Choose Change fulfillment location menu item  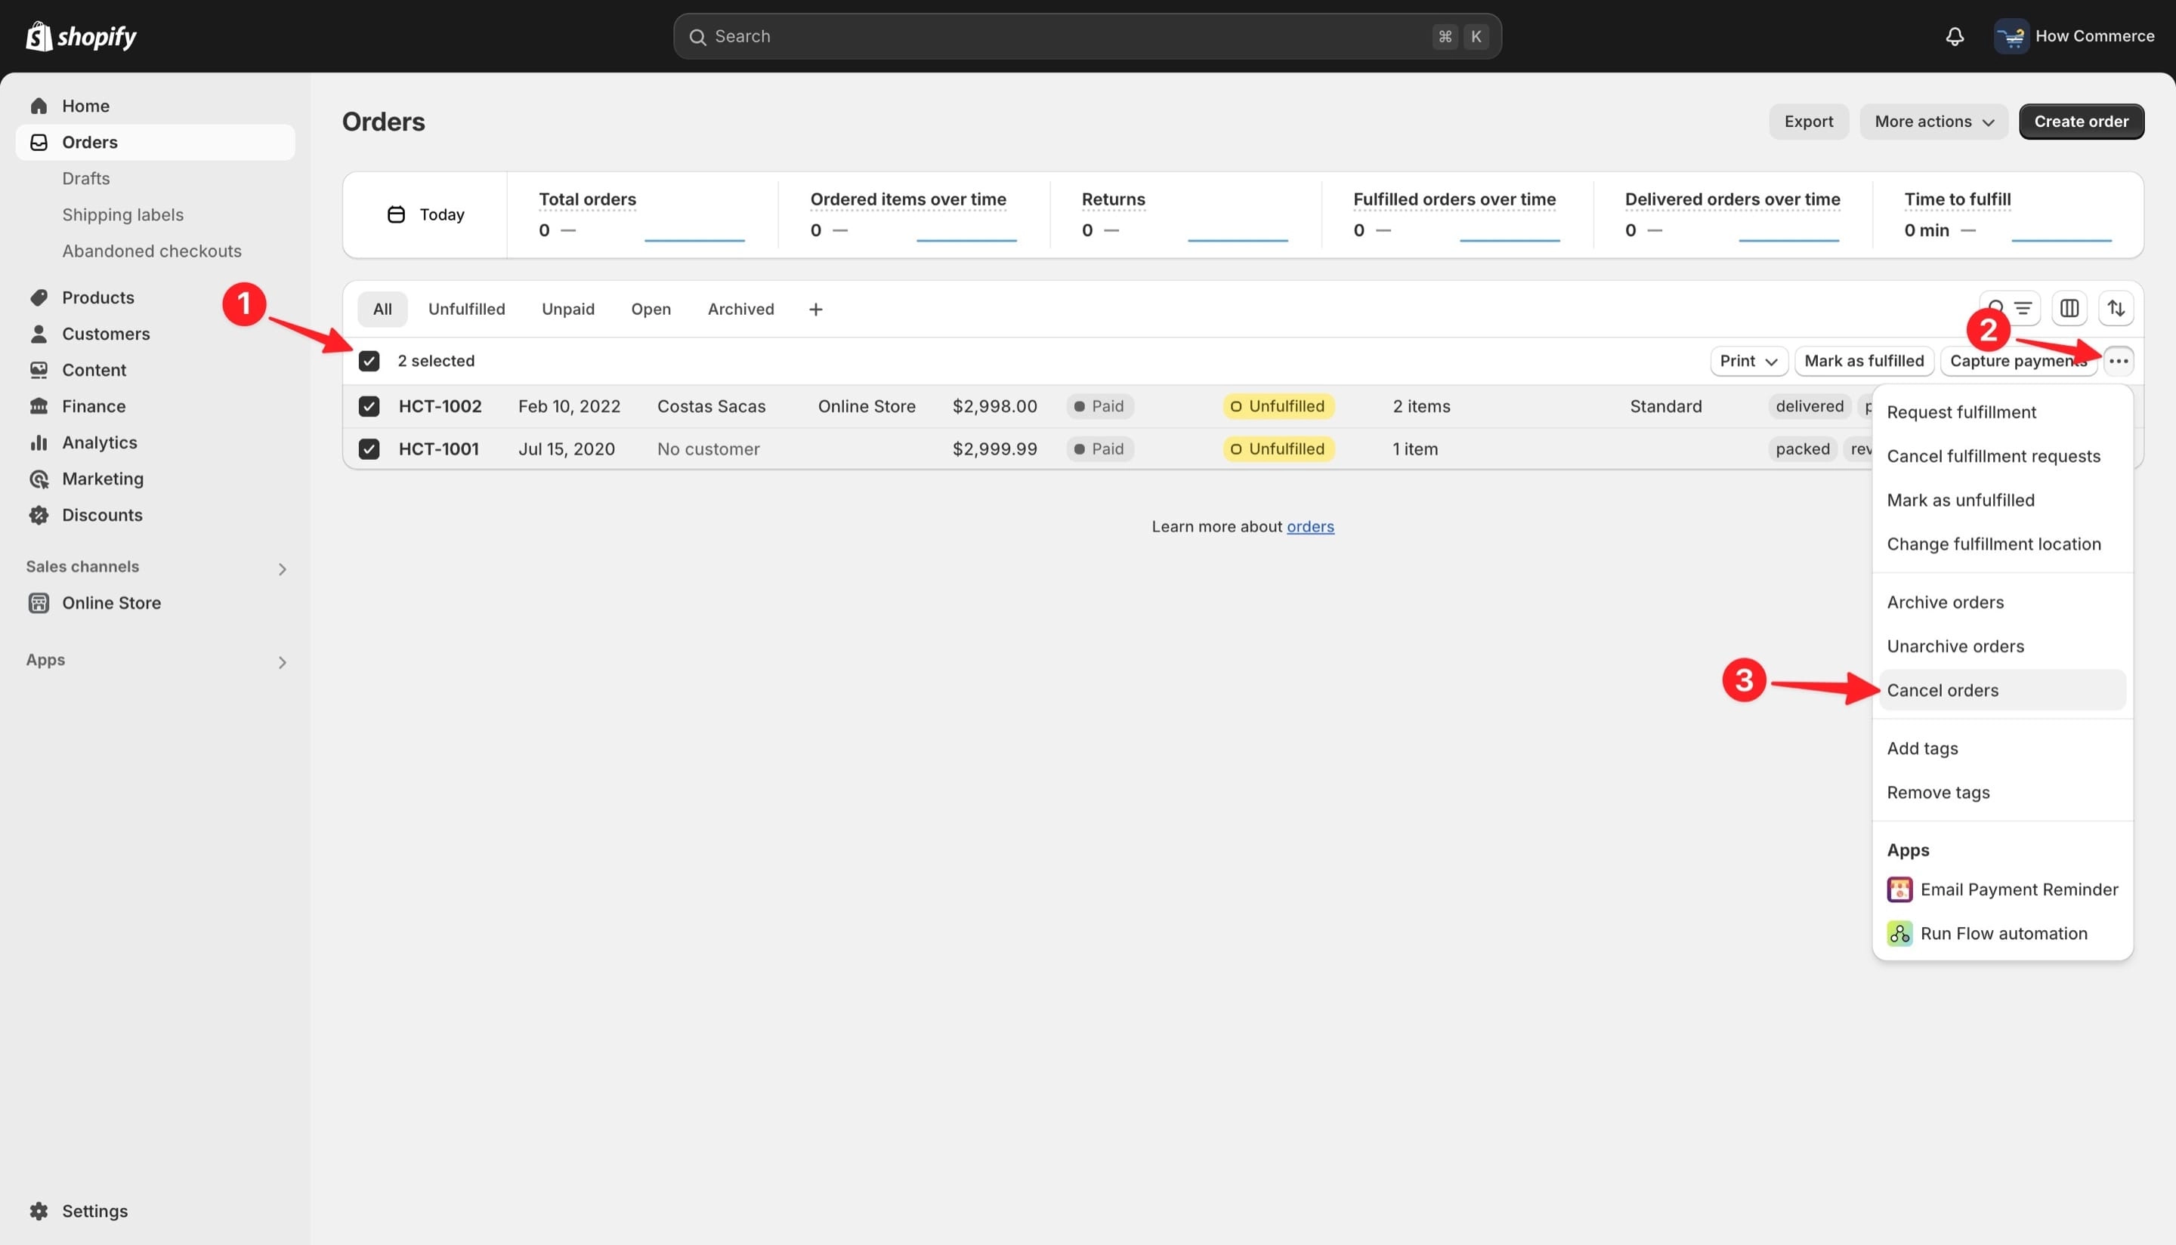[2002, 544]
